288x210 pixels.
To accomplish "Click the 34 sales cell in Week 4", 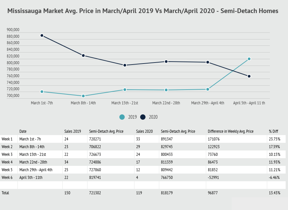I will (x=66, y=162).
